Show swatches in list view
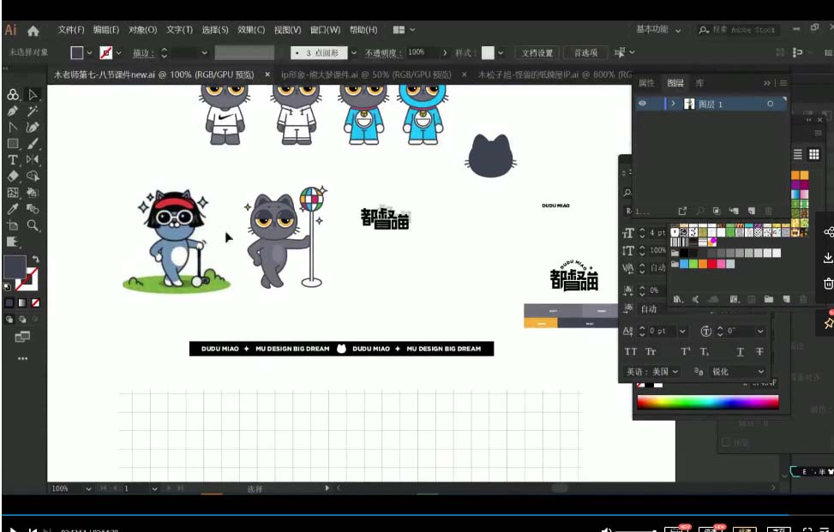This screenshot has width=834, height=532. pos(798,155)
